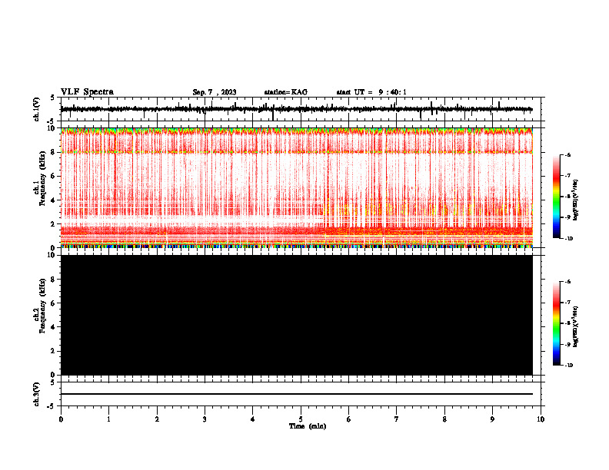Image resolution: width=609 pixels, height=470 pixels.
Task: Click the "ch.3(V)" vertical axis label
Action: [x=37, y=394]
